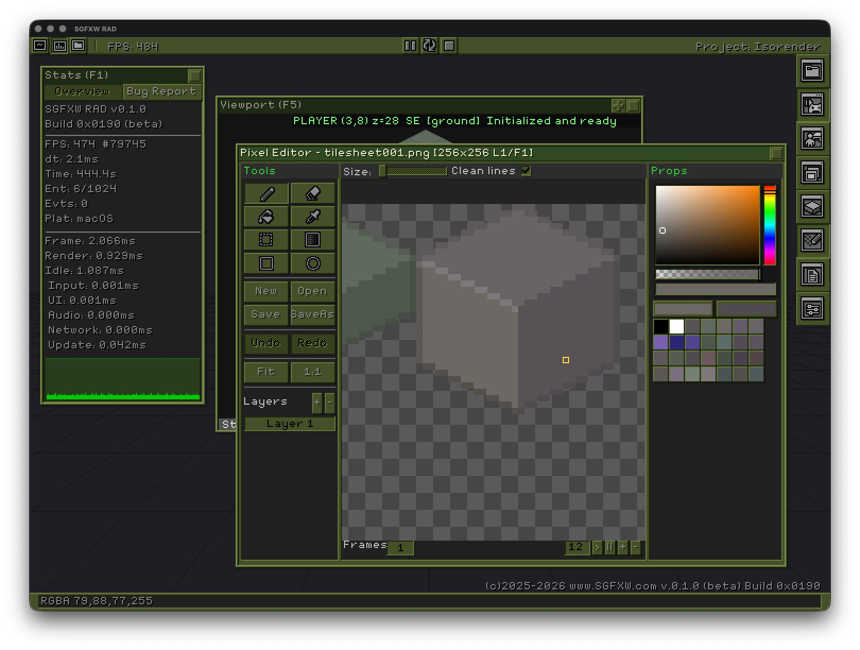Set zoom to 1:1
This screenshot has height=650, width=860.
click(x=313, y=372)
